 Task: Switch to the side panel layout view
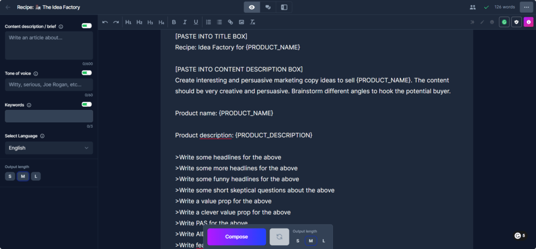[x=284, y=7]
